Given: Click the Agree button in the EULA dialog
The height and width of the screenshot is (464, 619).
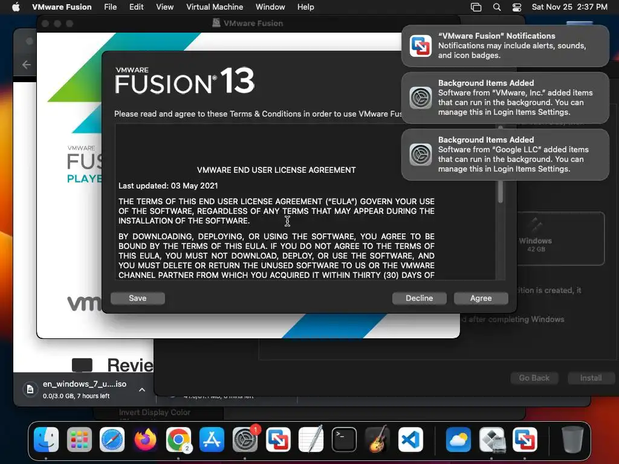Looking at the screenshot, I should [x=481, y=298].
